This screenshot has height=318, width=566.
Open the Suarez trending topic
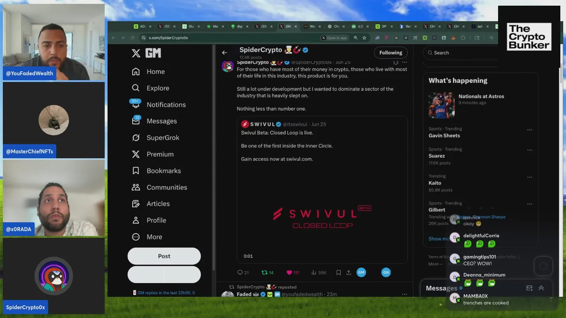point(436,156)
